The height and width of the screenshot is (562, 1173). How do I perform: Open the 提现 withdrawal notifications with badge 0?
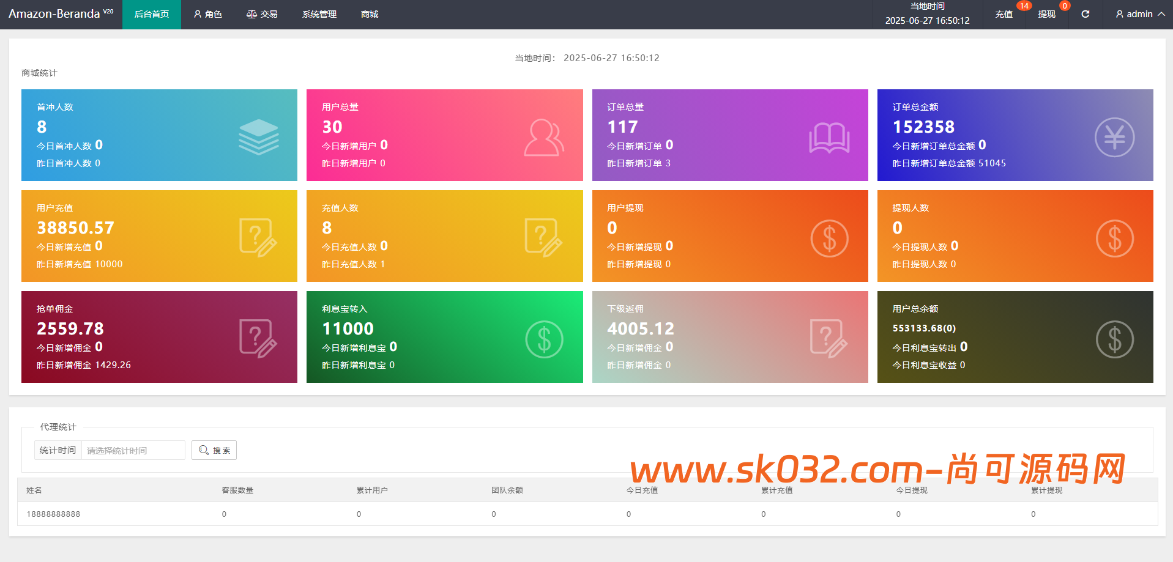tap(1047, 14)
